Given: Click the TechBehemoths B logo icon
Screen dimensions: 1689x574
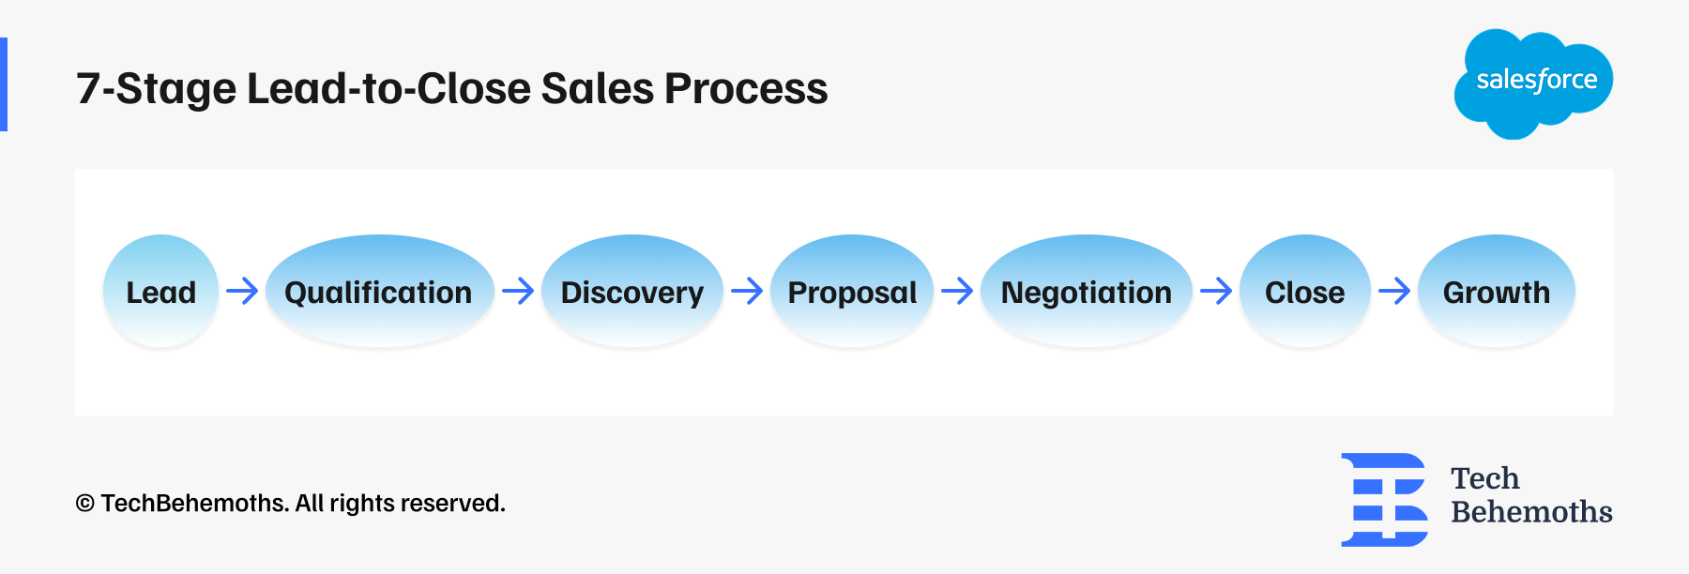Looking at the screenshot, I should (1384, 499).
